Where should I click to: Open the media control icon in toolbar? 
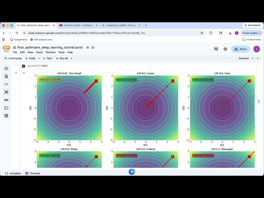220,33
